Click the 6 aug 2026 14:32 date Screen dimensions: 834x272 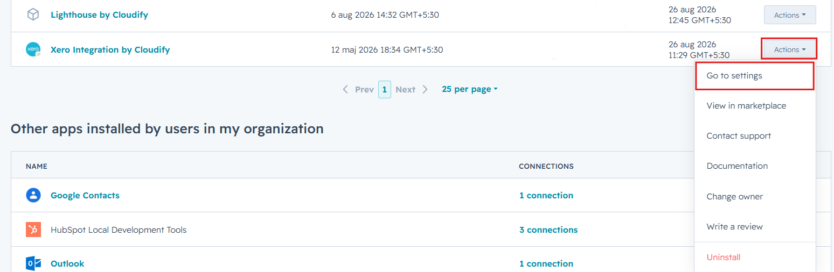pos(385,15)
